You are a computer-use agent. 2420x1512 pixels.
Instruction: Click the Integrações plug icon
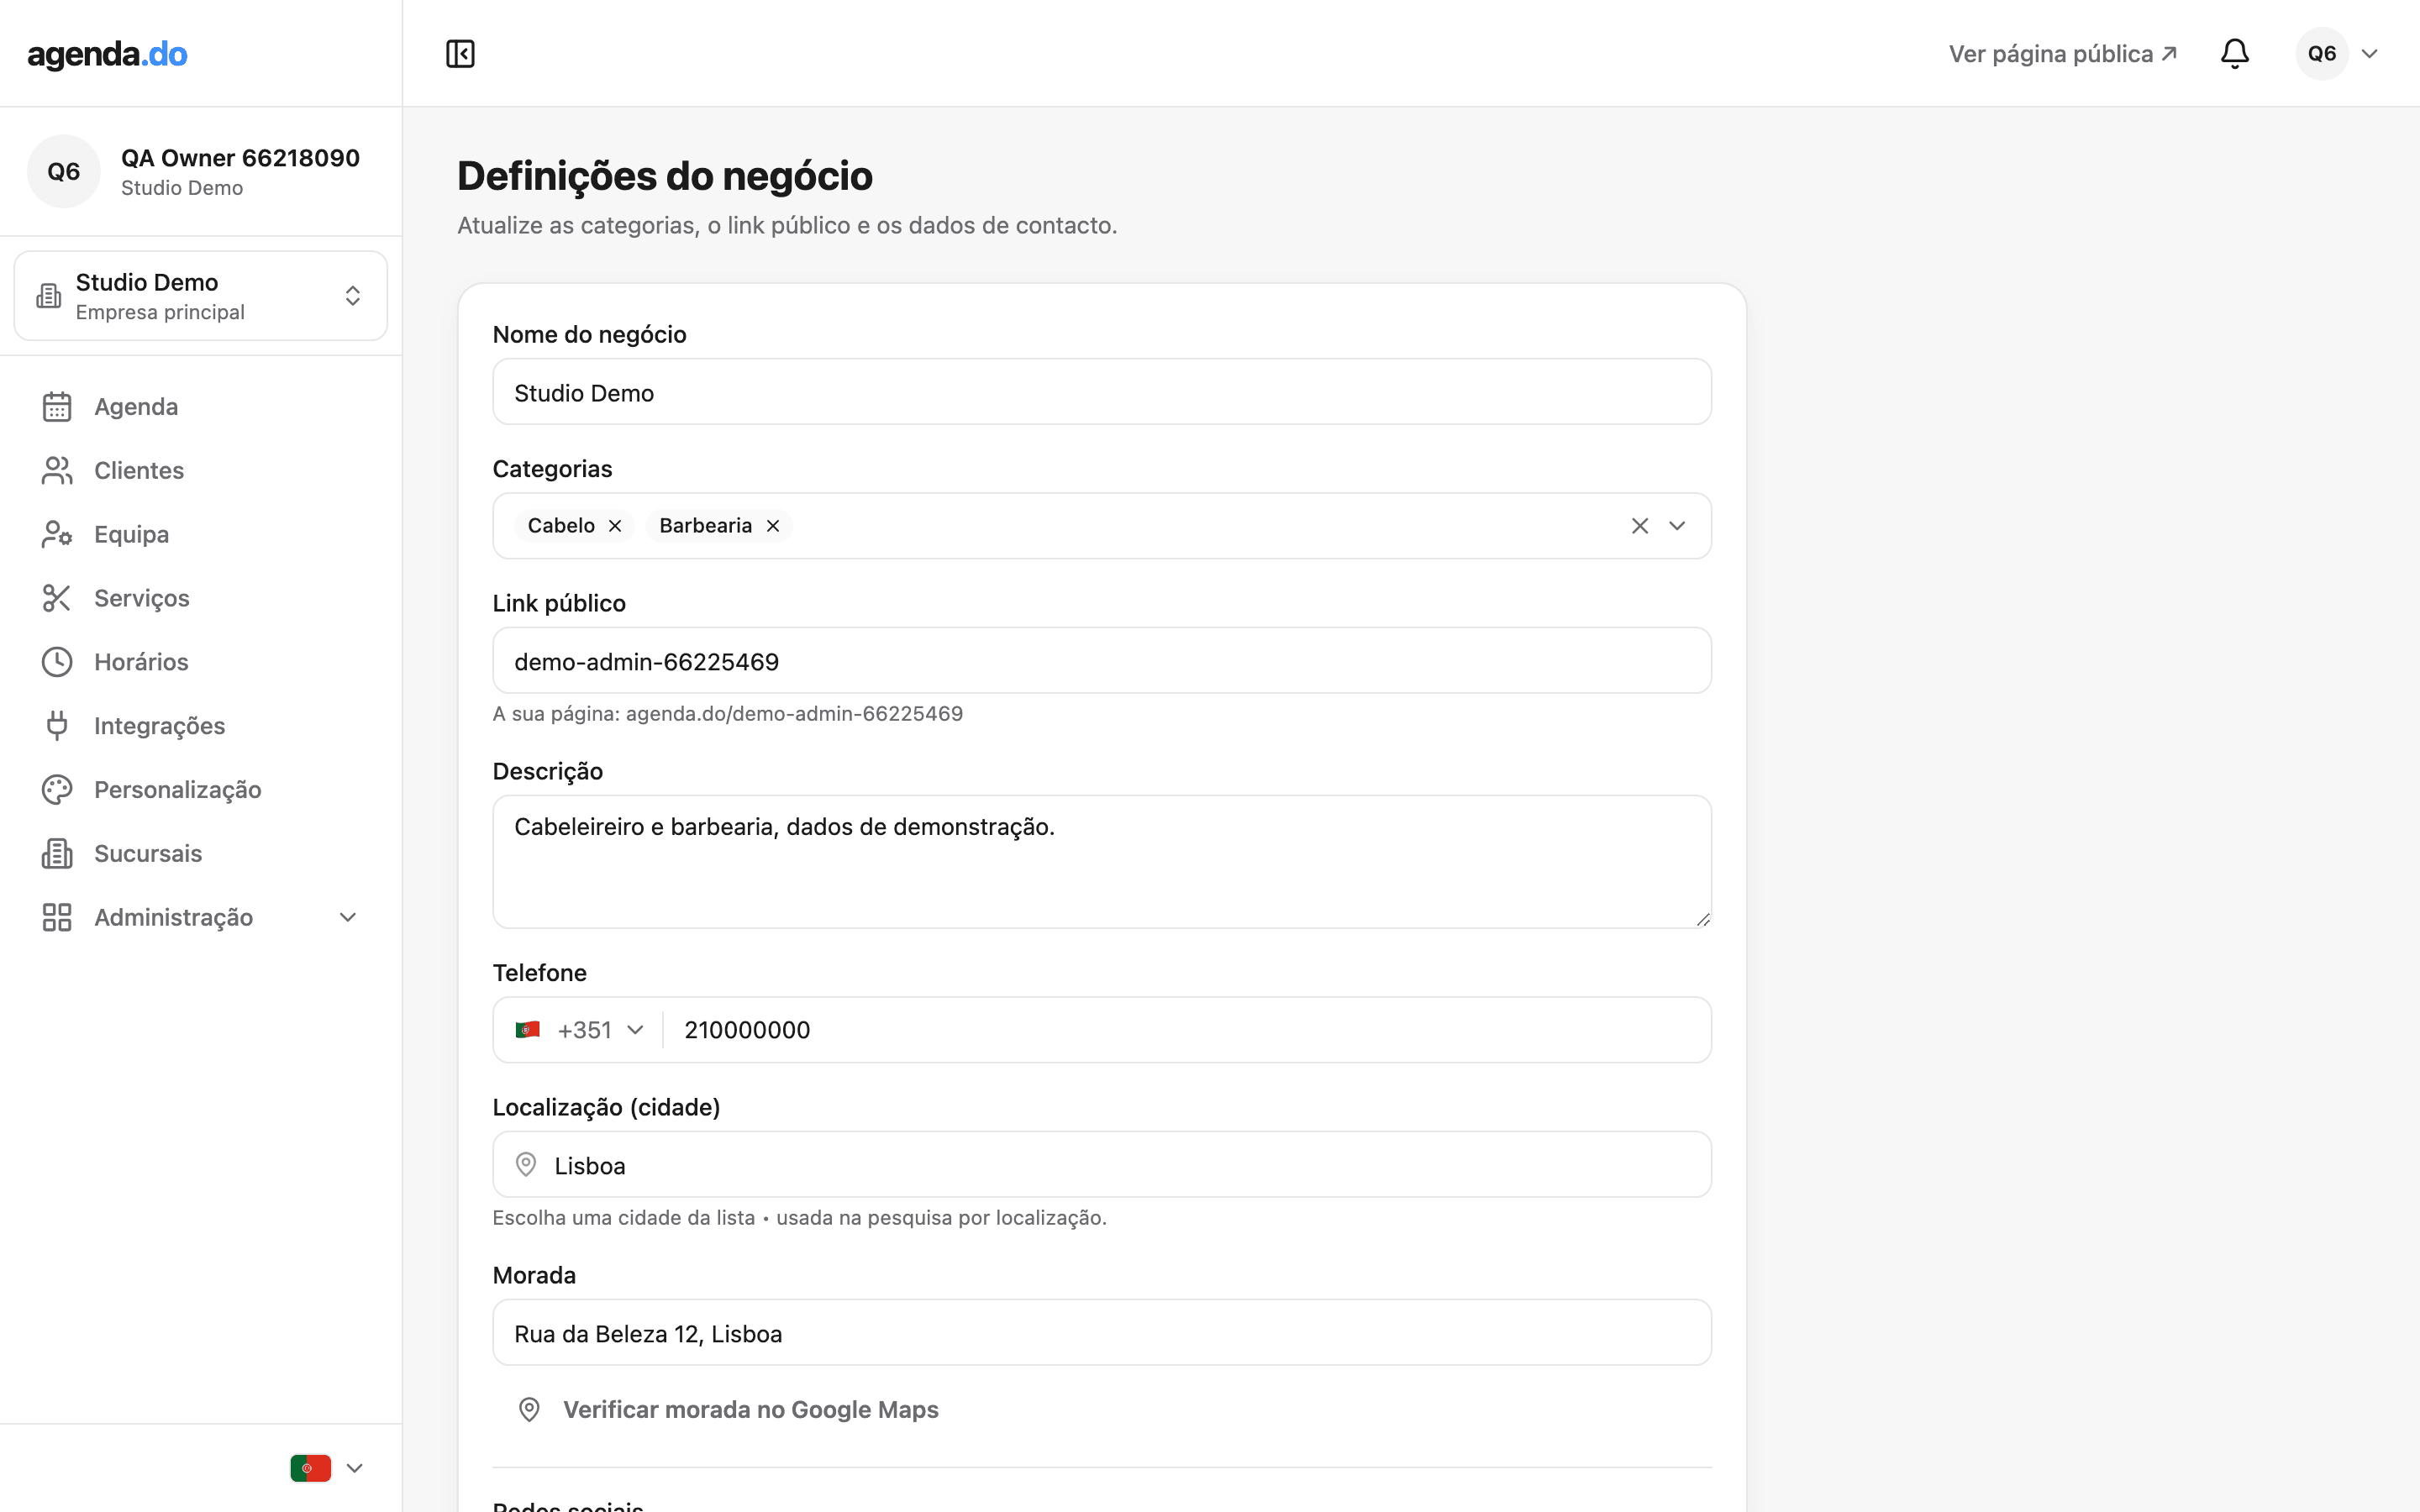57,726
